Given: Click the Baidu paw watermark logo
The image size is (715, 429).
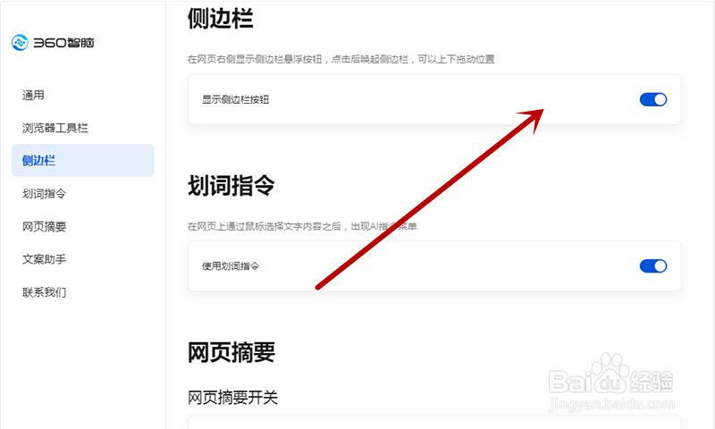Looking at the screenshot, I should (610, 374).
